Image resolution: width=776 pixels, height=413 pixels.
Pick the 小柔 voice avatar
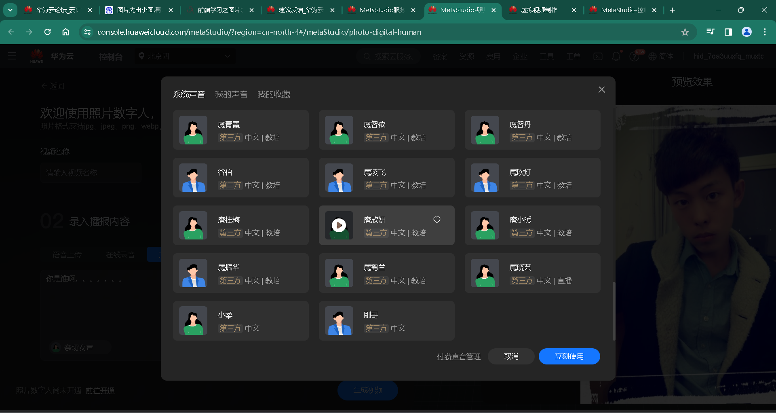193,321
